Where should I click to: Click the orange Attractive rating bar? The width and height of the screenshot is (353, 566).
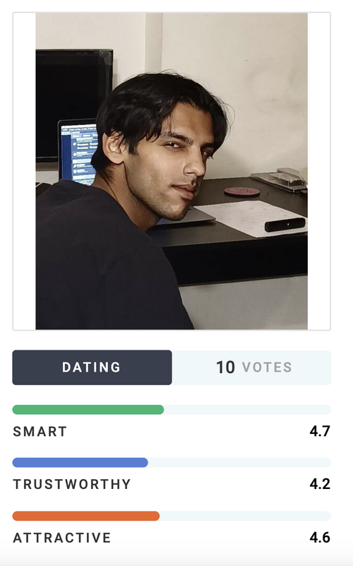(86, 517)
